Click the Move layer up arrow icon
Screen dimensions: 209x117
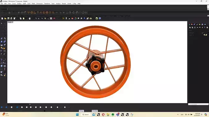[197, 27]
